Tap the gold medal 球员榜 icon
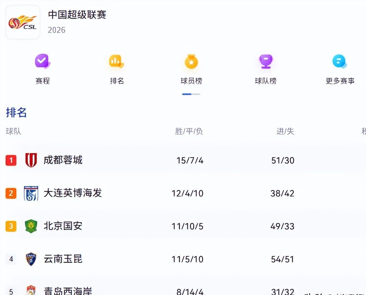The height and width of the screenshot is (295, 366). pos(191,62)
